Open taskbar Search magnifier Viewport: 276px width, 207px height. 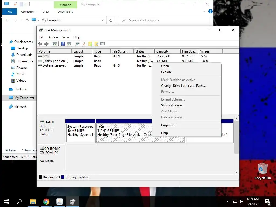[19, 202]
